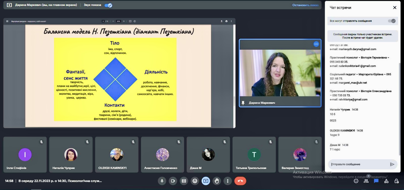This screenshot has height=190, width=404.
Task: Unpin Дарина Маркевич's video tile
Action: 243,103
